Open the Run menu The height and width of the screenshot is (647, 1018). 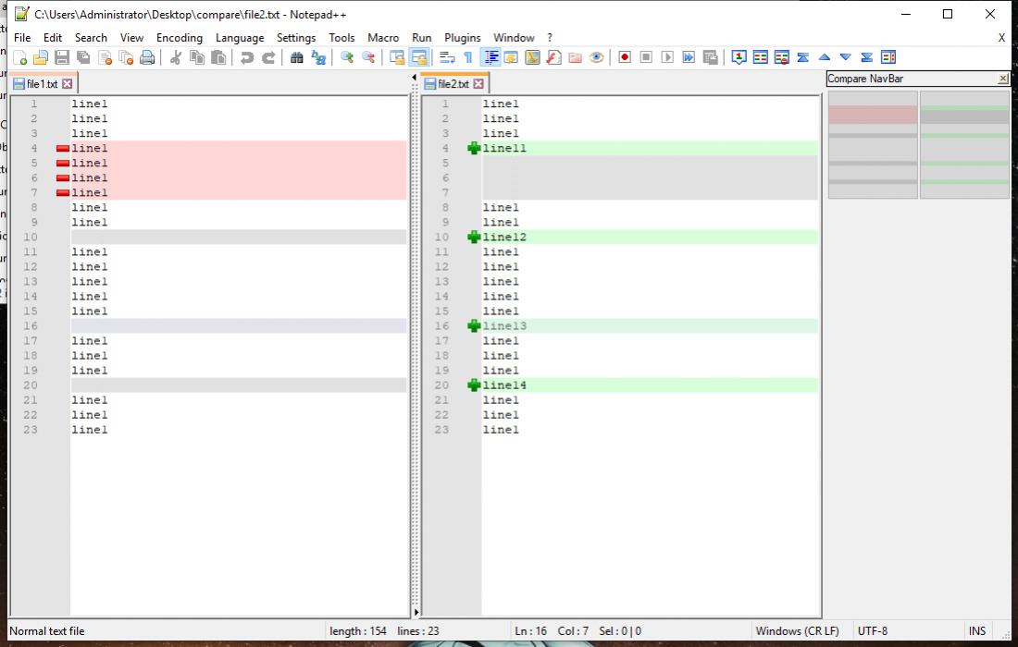point(421,38)
